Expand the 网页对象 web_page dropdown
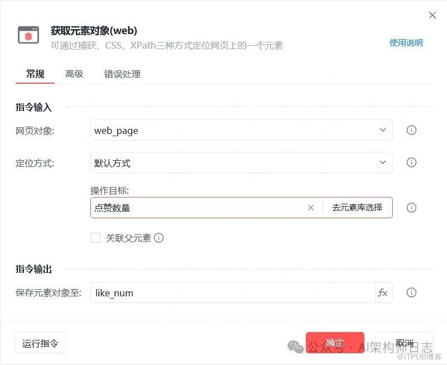 pos(242,130)
